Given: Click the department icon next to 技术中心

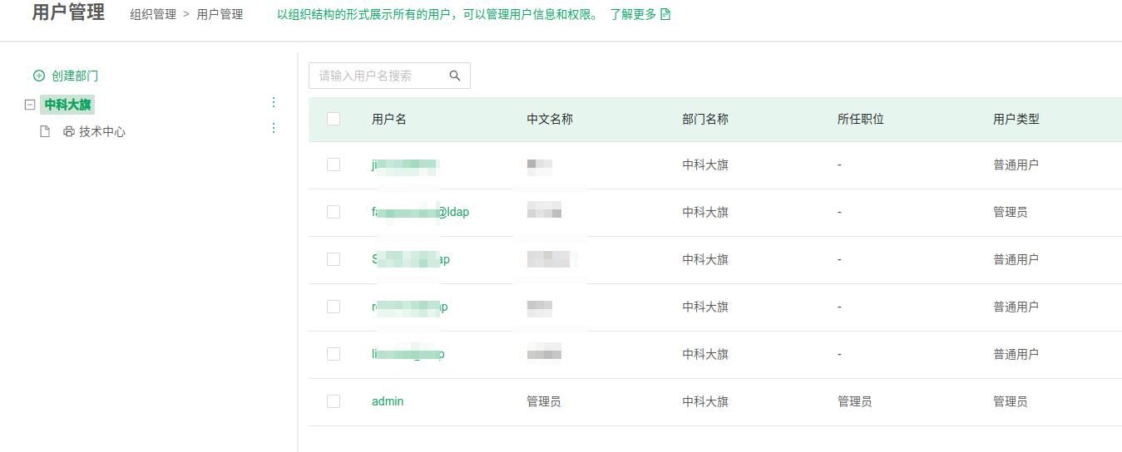Looking at the screenshot, I should (x=69, y=131).
